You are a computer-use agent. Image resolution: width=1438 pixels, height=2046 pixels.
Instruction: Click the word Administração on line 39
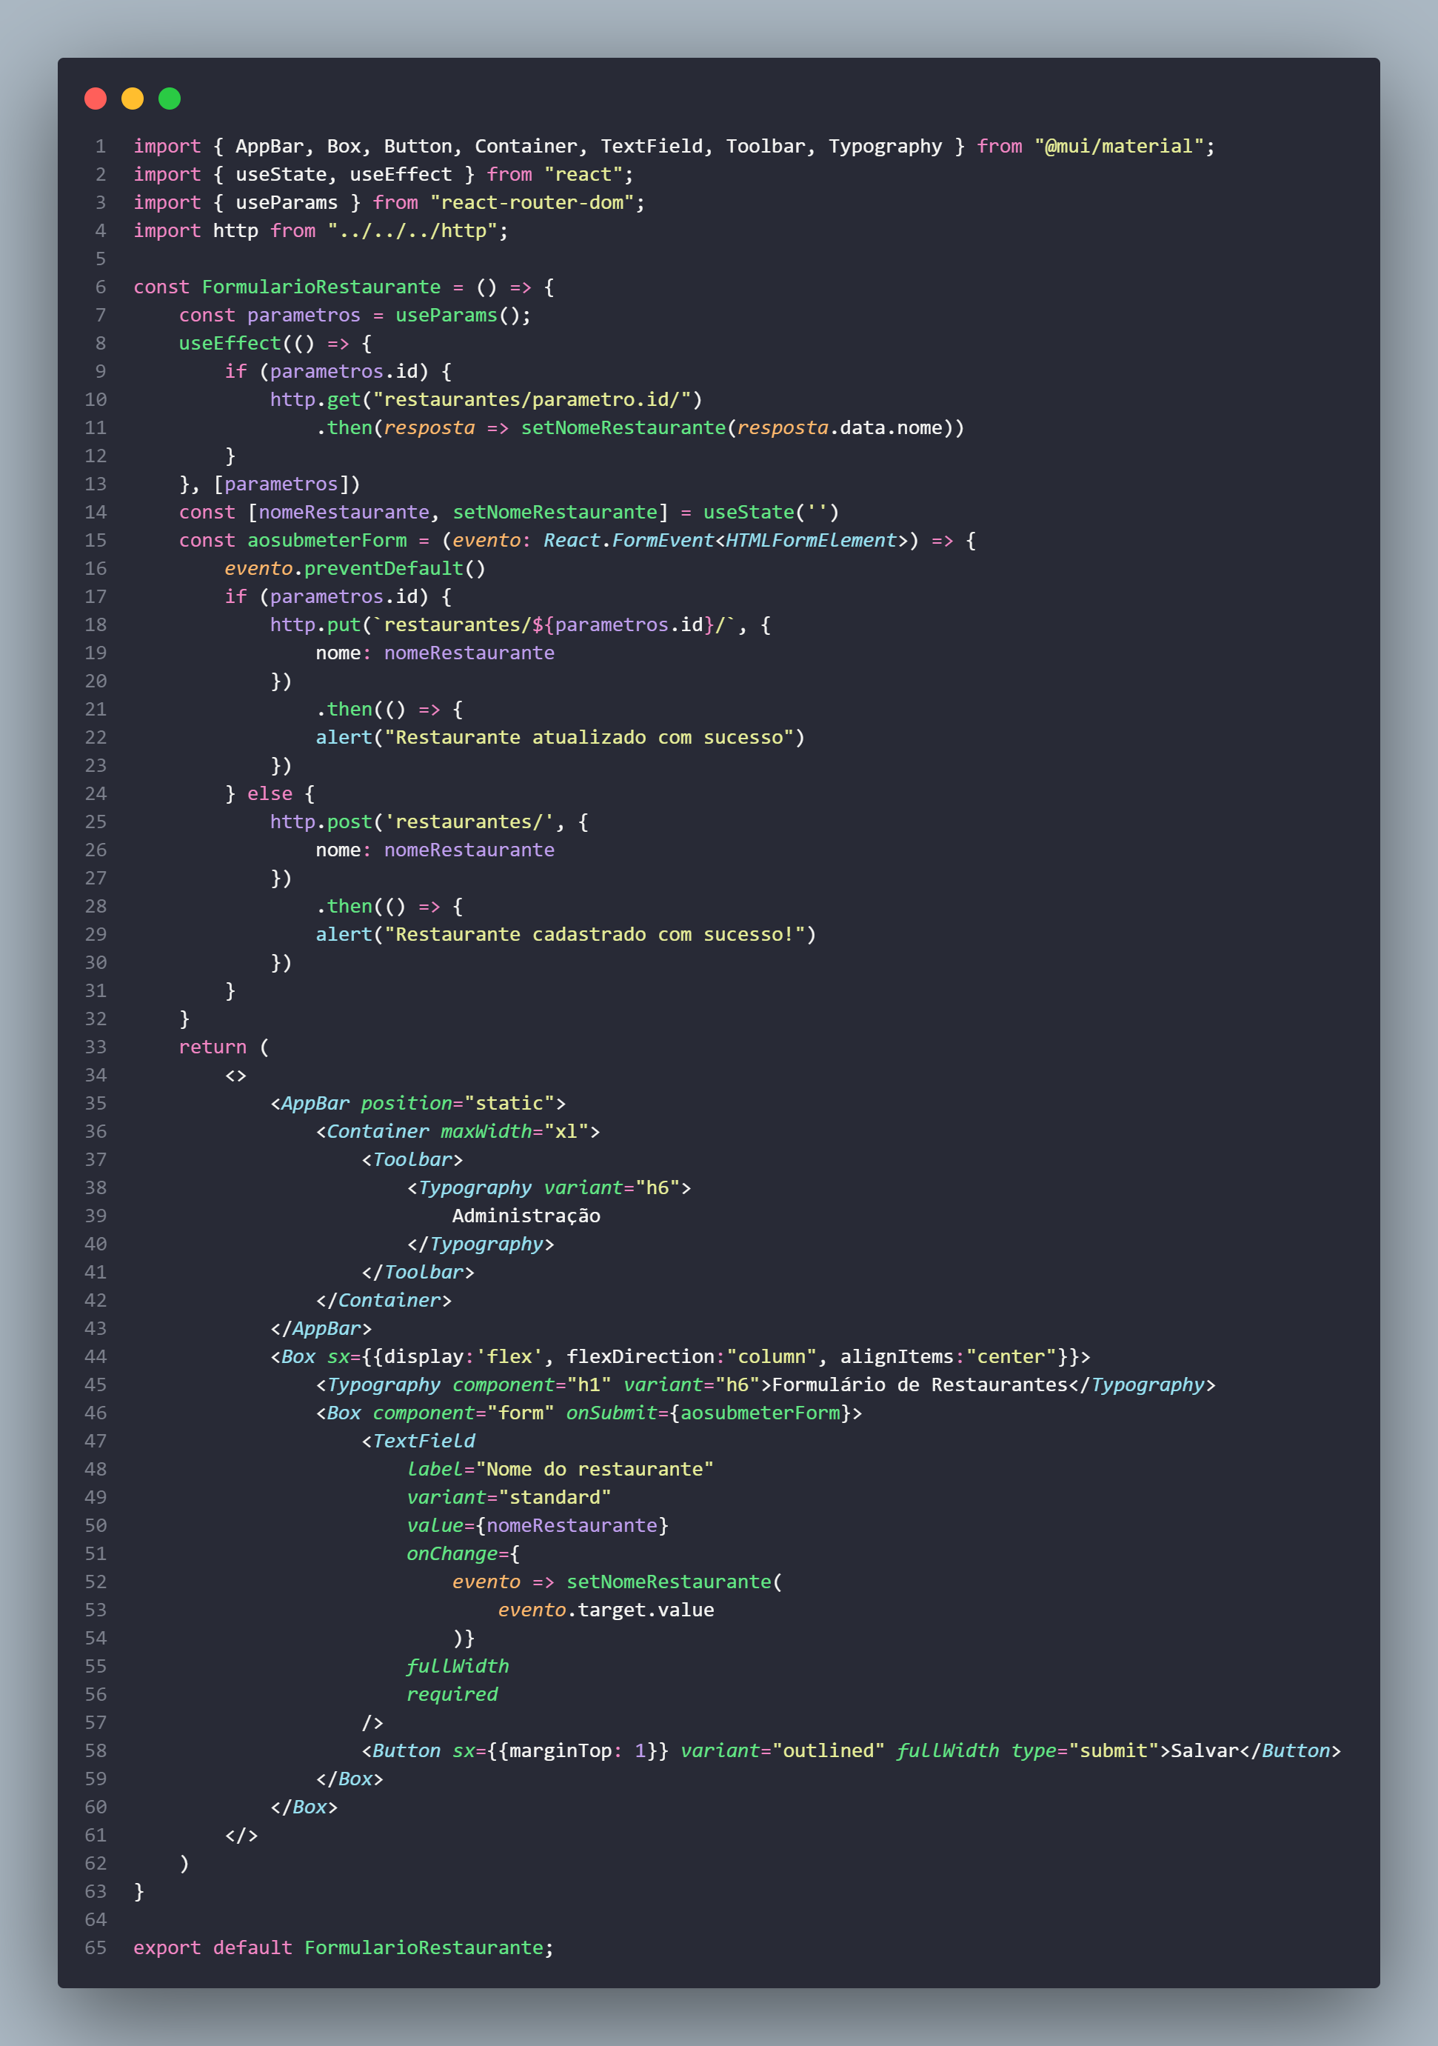click(526, 1216)
